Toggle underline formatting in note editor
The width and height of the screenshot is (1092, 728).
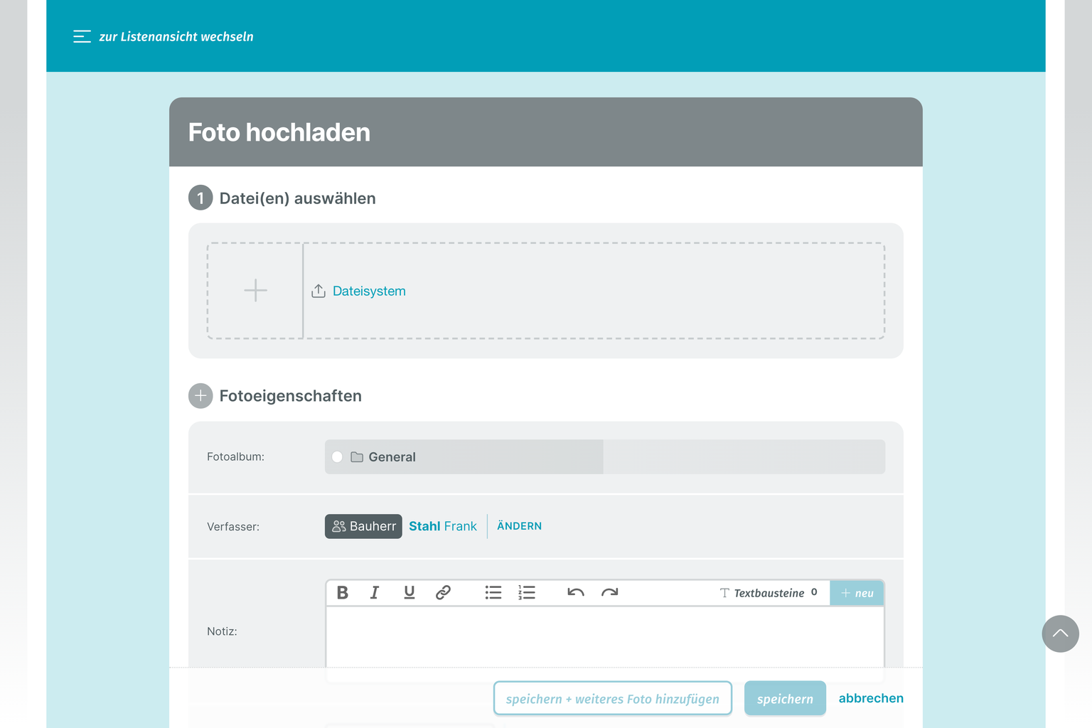pyautogui.click(x=409, y=593)
